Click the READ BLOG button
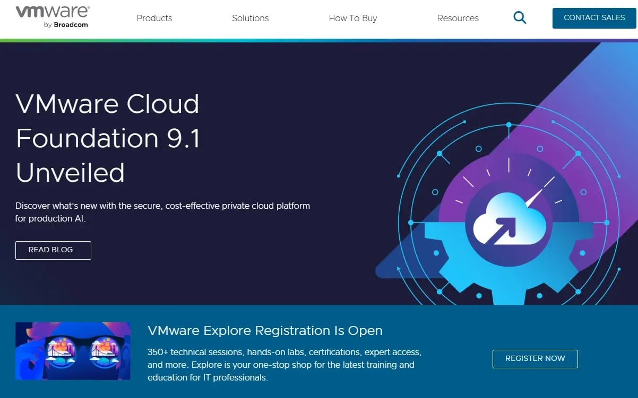The height and width of the screenshot is (398, 638). coord(53,250)
